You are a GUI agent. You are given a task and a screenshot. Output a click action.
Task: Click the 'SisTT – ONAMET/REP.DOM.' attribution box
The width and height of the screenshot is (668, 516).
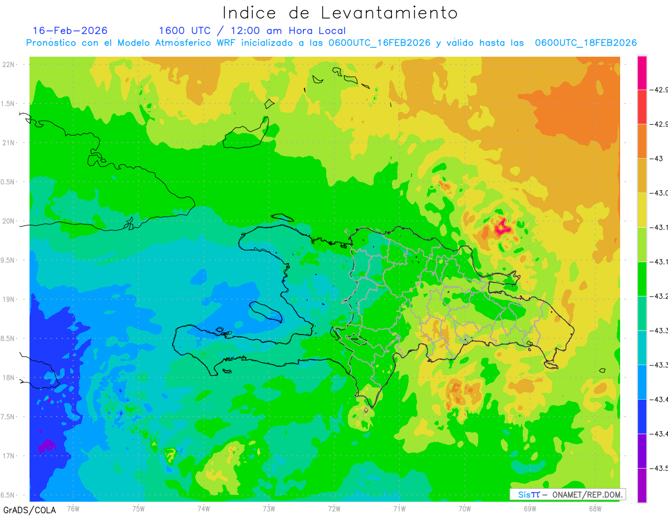[x=568, y=494]
